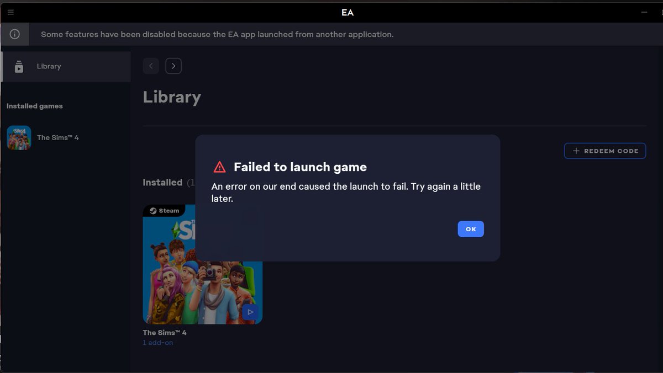Click "The Sims™ 4" title under the cover
The height and width of the screenshot is (373, 663).
click(165, 333)
